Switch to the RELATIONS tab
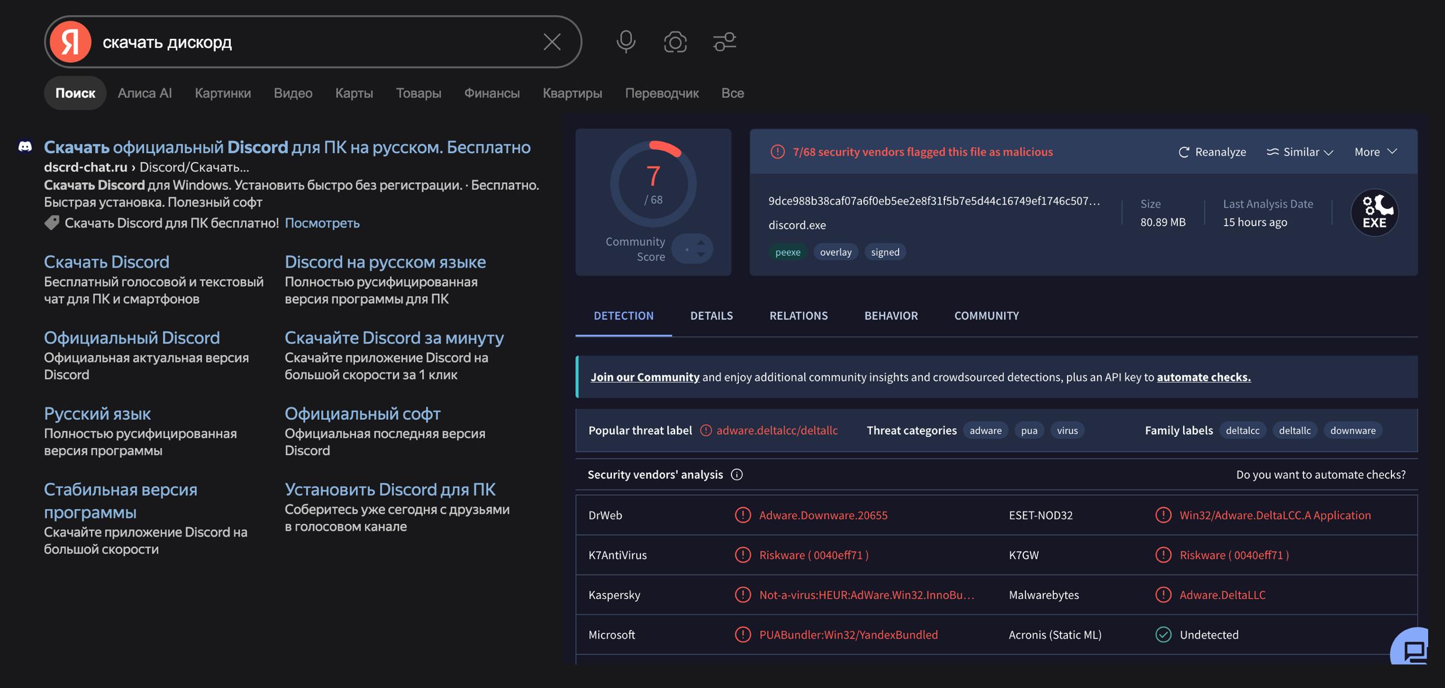 (x=799, y=315)
